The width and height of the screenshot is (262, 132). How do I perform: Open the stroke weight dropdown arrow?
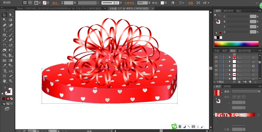point(75,3)
